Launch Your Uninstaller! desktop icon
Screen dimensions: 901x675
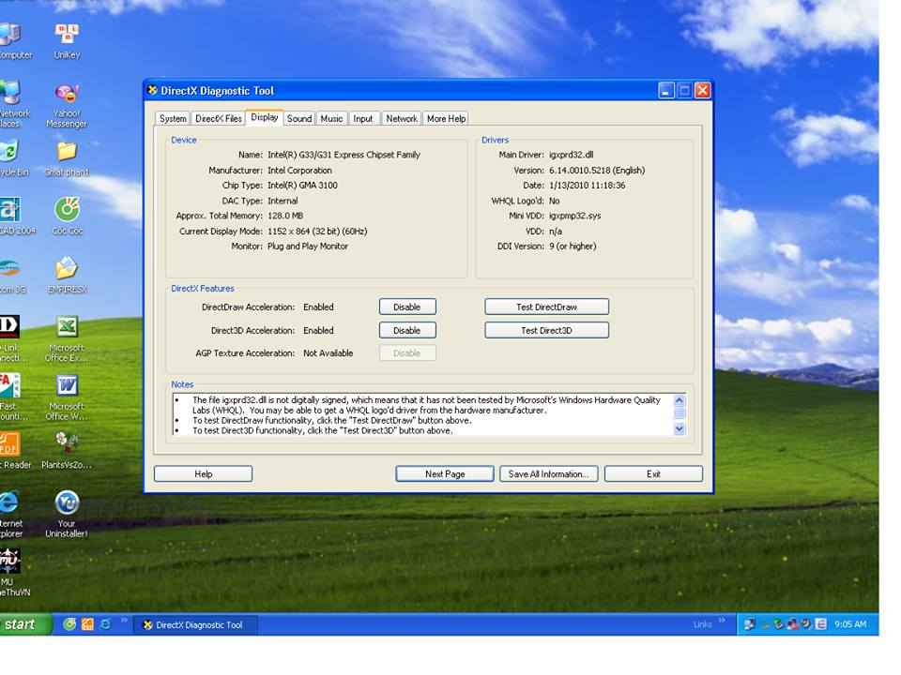(67, 514)
